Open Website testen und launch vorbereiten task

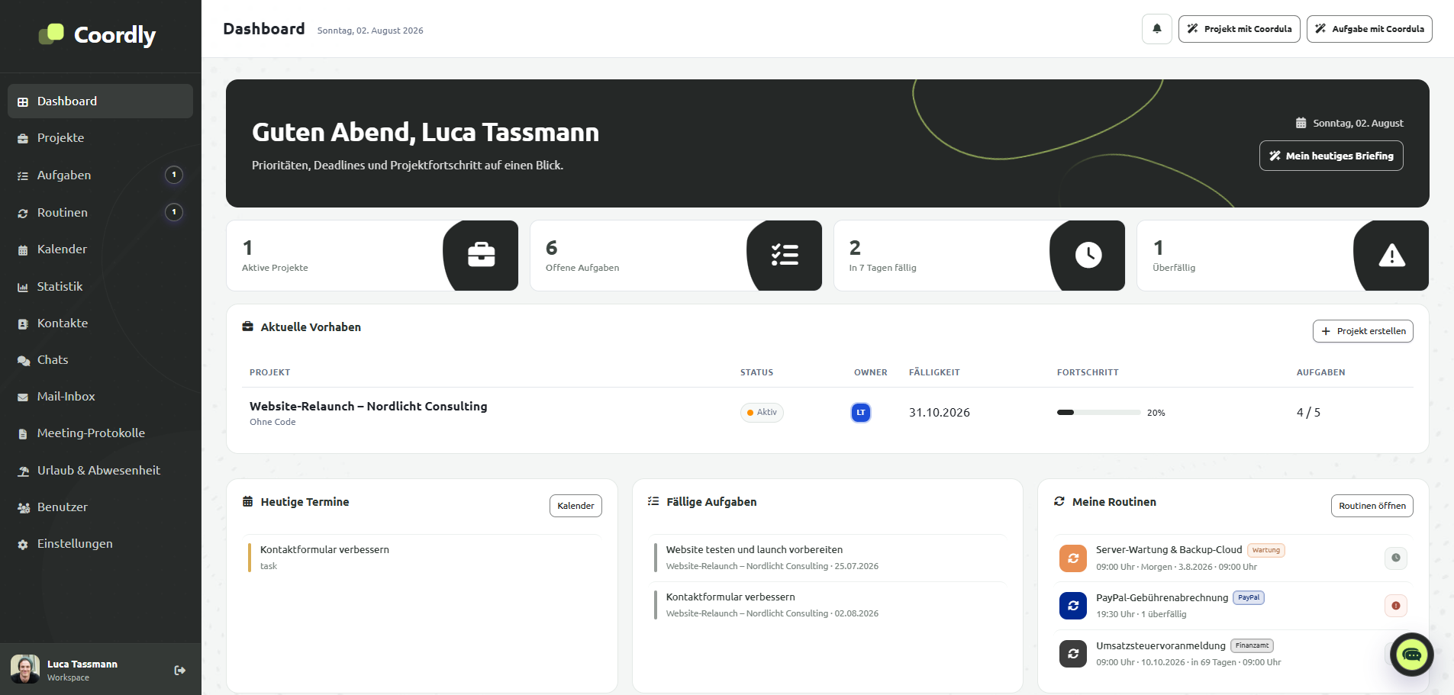pyautogui.click(x=754, y=549)
